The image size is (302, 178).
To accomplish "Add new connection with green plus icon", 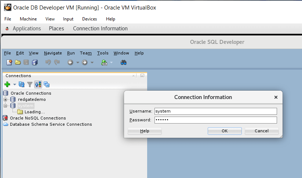I will pos(7,84).
